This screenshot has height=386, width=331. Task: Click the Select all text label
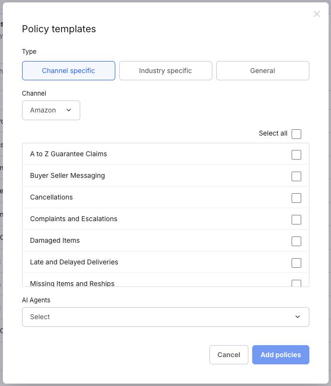tap(273, 134)
